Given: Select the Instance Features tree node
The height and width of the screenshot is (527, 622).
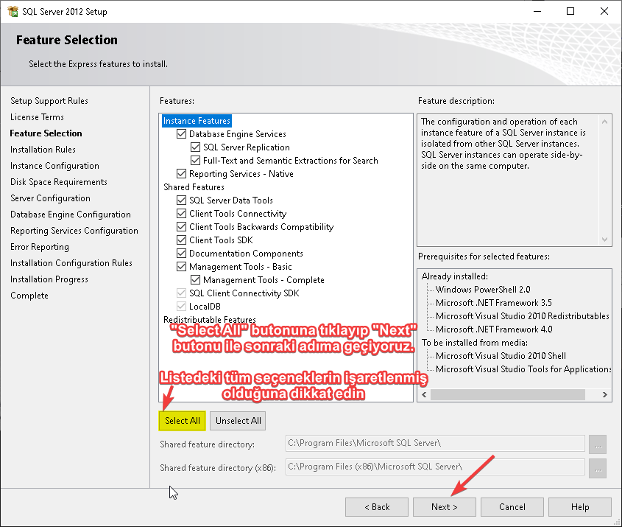Looking at the screenshot, I should [197, 121].
